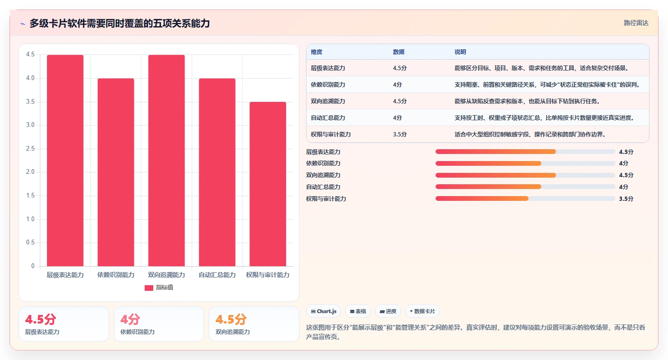This screenshot has width=668, height=360.
Task: Click 层级表达能力 label on chart x-axis
Action: click(x=65, y=275)
